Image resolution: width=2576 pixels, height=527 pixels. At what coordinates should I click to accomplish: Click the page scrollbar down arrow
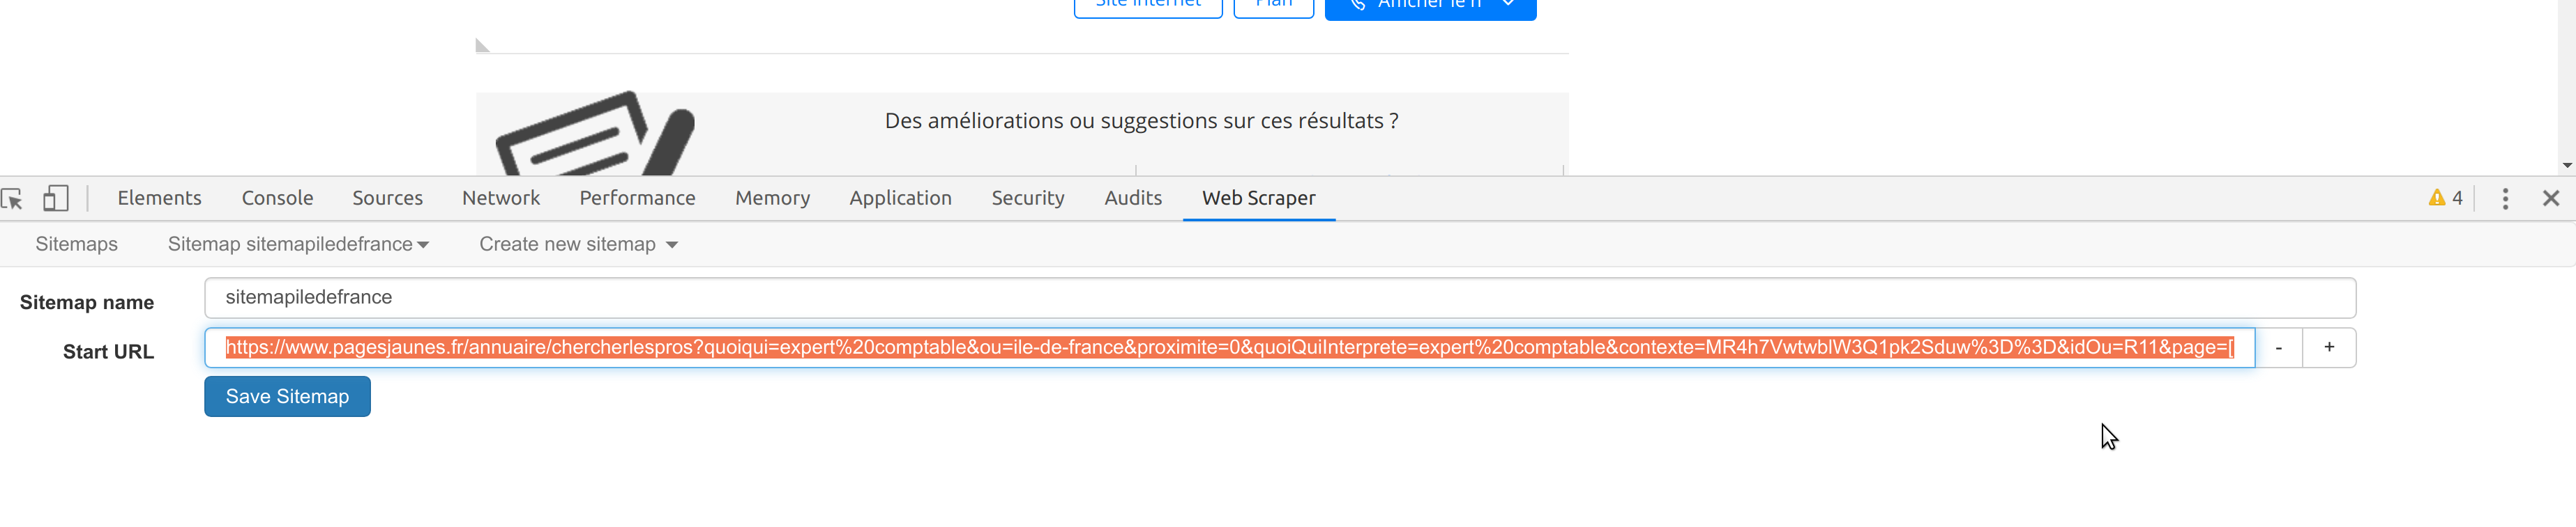(2567, 166)
